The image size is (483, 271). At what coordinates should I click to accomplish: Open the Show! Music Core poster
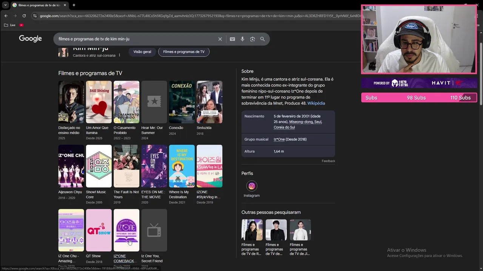(x=99, y=166)
